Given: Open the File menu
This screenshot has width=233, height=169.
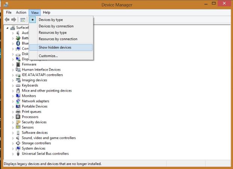Looking at the screenshot, I should point(9,12).
